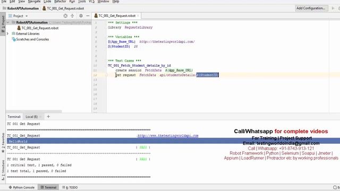Click TC_001_Get_Request.robot breadcrumb in navigation bar
340x191 pixels.
(63, 8)
